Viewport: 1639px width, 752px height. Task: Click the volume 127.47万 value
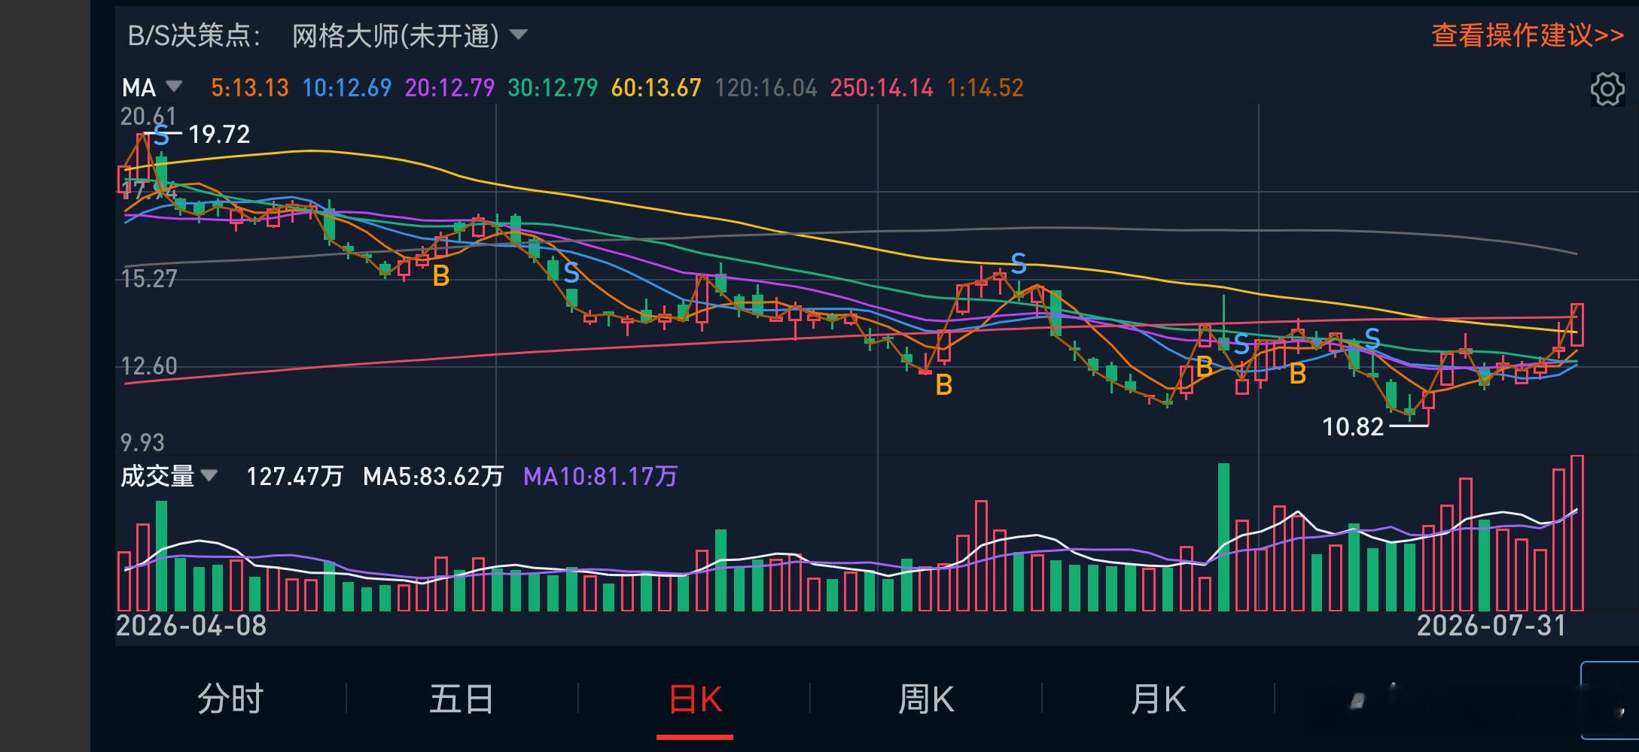pyautogui.click(x=294, y=476)
